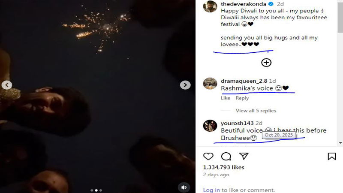Open thedeverakonda username link
Image resolution: width=343 pixels, height=193 pixels.
pyautogui.click(x=243, y=4)
